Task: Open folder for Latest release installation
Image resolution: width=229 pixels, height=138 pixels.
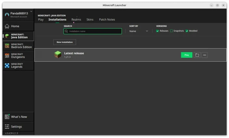Action: 197,55
